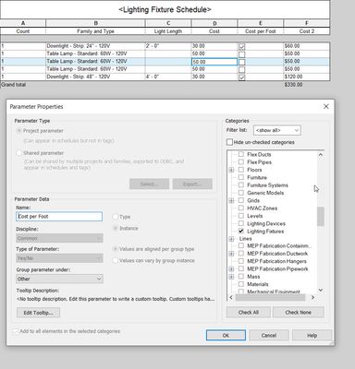
Task: Click the Lighting Fixture Schedule title
Action: 165,9
